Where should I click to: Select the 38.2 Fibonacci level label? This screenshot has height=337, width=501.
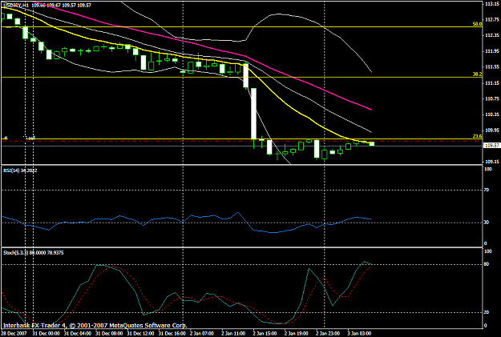point(478,74)
